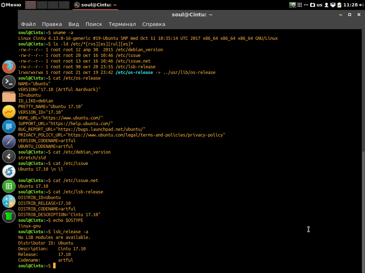Image resolution: width=365 pixels, height=273 pixels.
Task: Minimize the terminal window
Action: click(341, 15)
